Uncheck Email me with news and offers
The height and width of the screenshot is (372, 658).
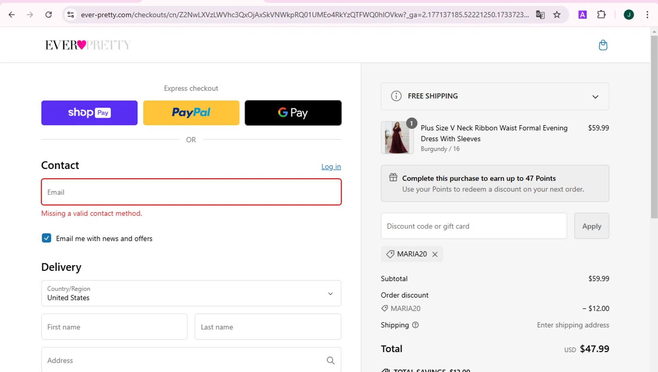pos(46,238)
